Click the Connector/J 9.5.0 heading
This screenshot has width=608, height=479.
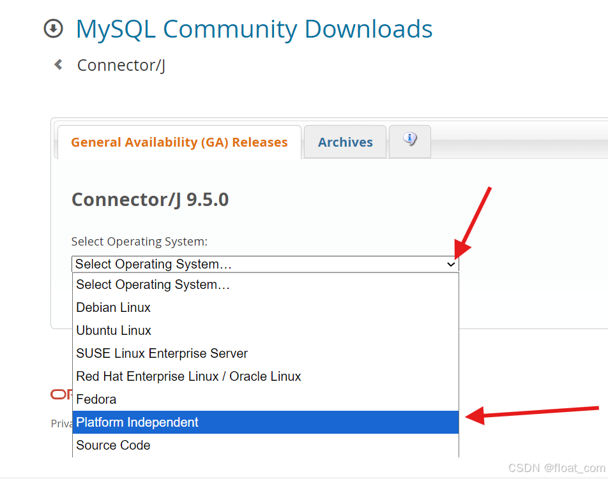pos(150,200)
